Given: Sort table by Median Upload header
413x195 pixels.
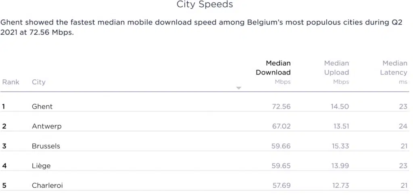Looking at the screenshot, I should tap(336, 68).
